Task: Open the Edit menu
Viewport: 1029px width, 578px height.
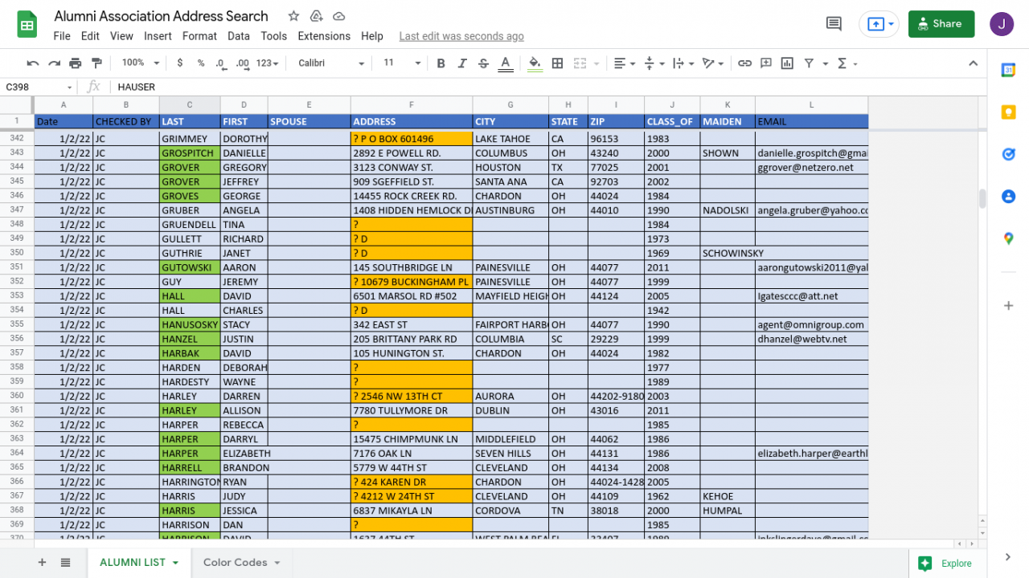Action: (90, 36)
